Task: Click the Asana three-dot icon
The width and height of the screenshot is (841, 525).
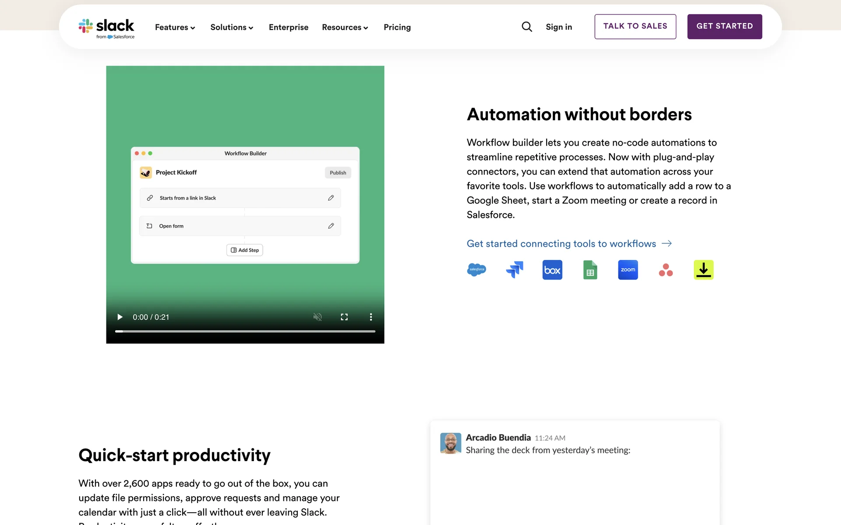Action: pyautogui.click(x=666, y=270)
